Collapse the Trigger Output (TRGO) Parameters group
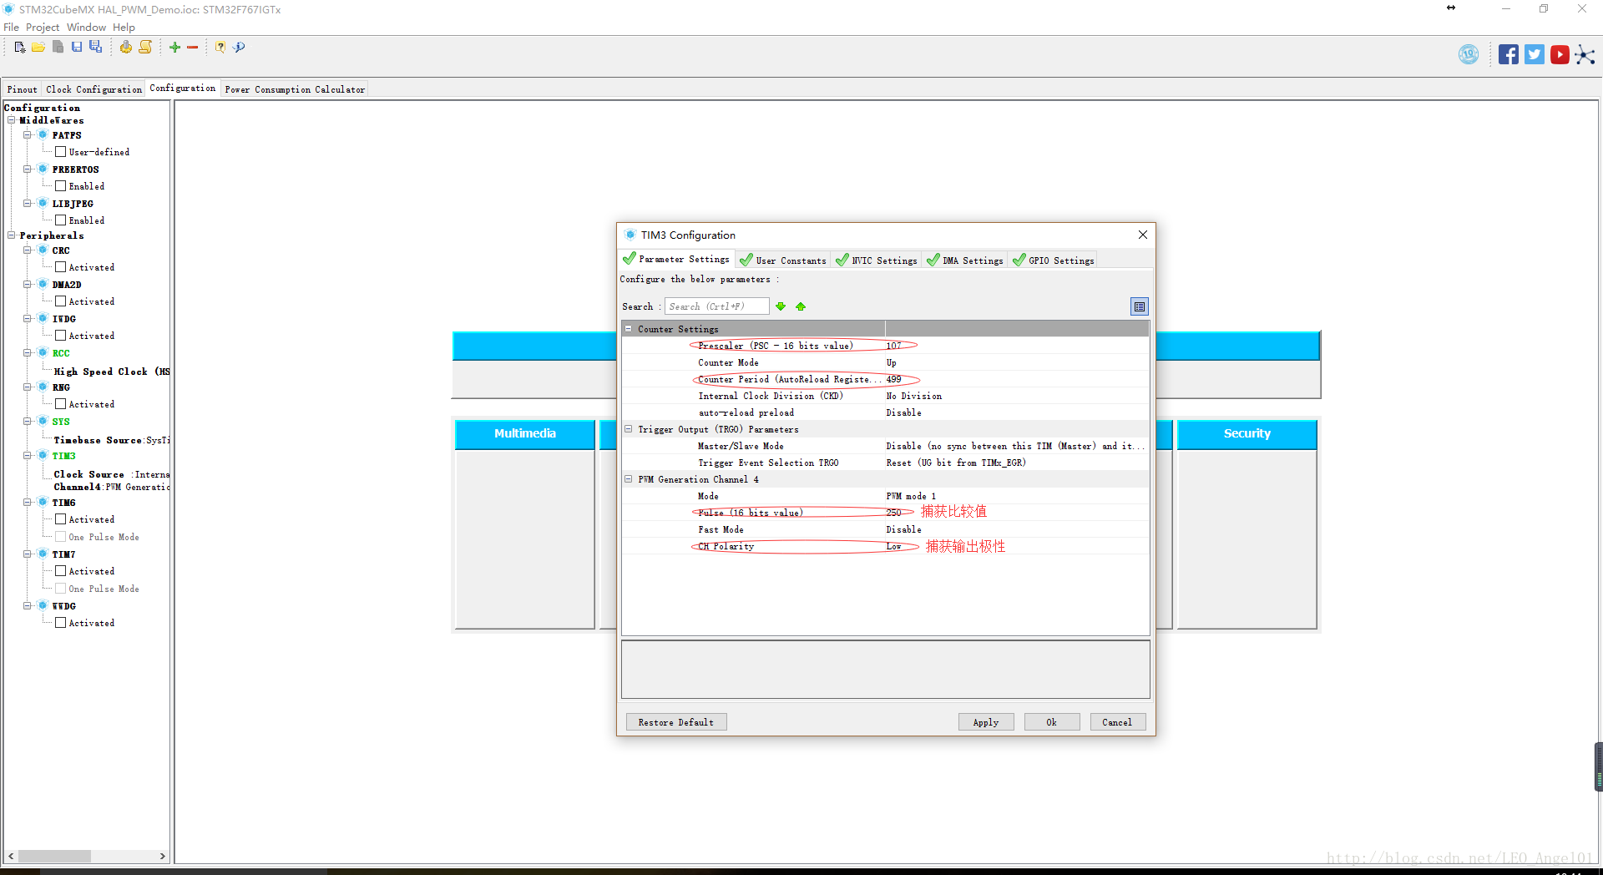 629,429
